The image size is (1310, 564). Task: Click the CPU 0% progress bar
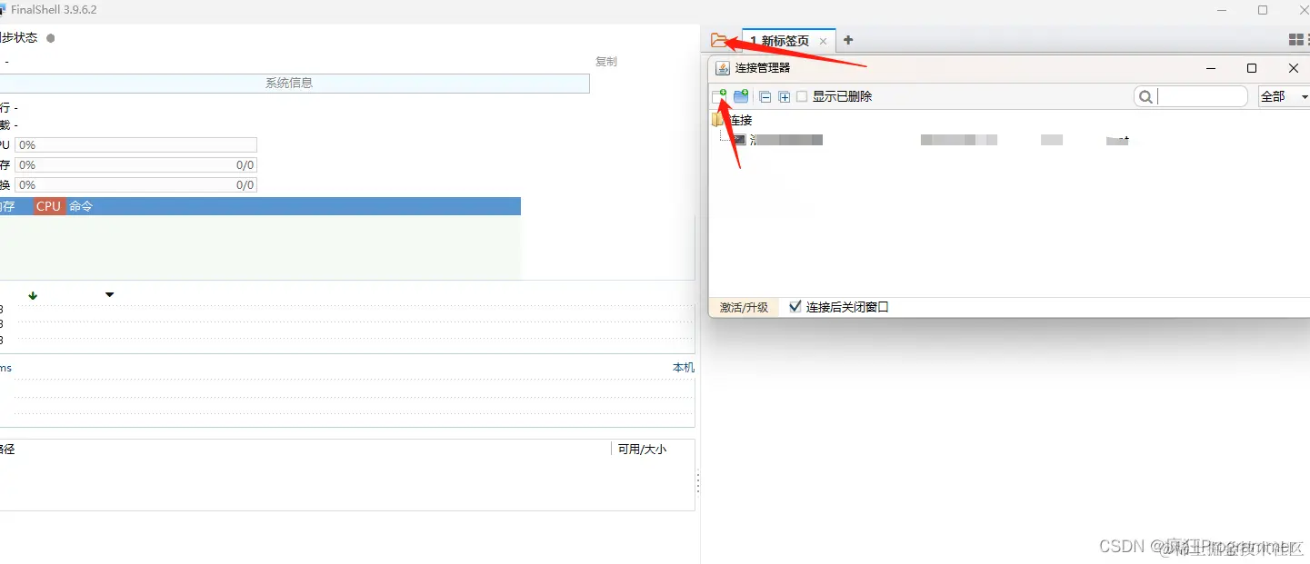[x=136, y=143]
